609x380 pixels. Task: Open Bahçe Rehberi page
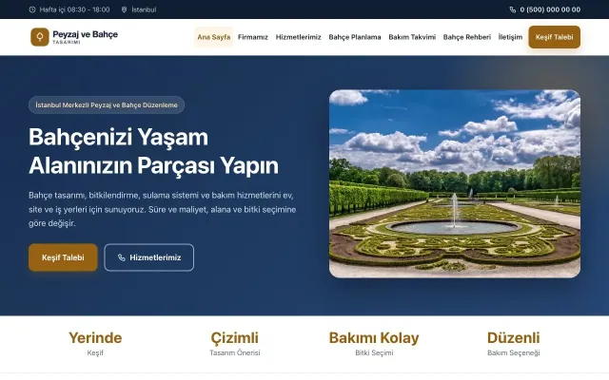pos(467,37)
